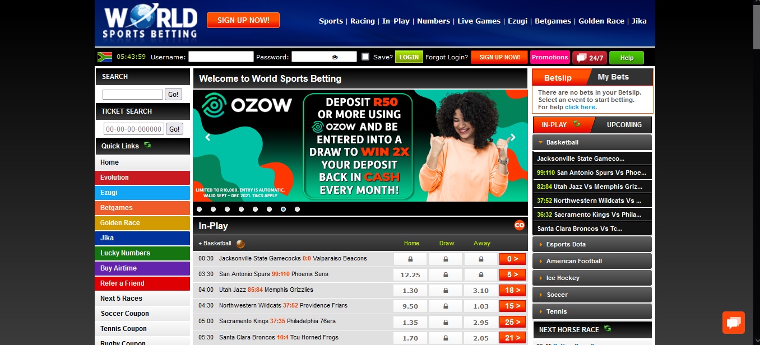This screenshot has height=345, width=760.
Task: Click the green LOGIN button
Action: [409, 57]
